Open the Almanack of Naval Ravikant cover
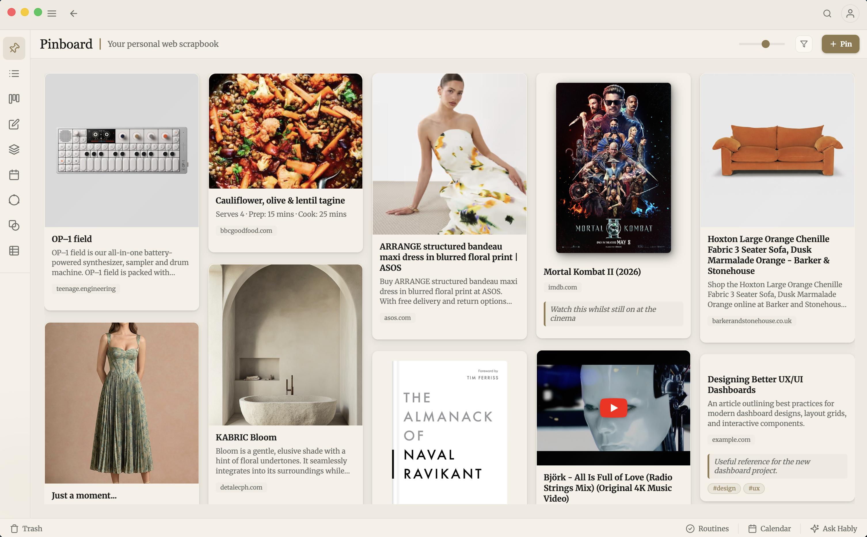Image resolution: width=867 pixels, height=537 pixels. tap(450, 432)
